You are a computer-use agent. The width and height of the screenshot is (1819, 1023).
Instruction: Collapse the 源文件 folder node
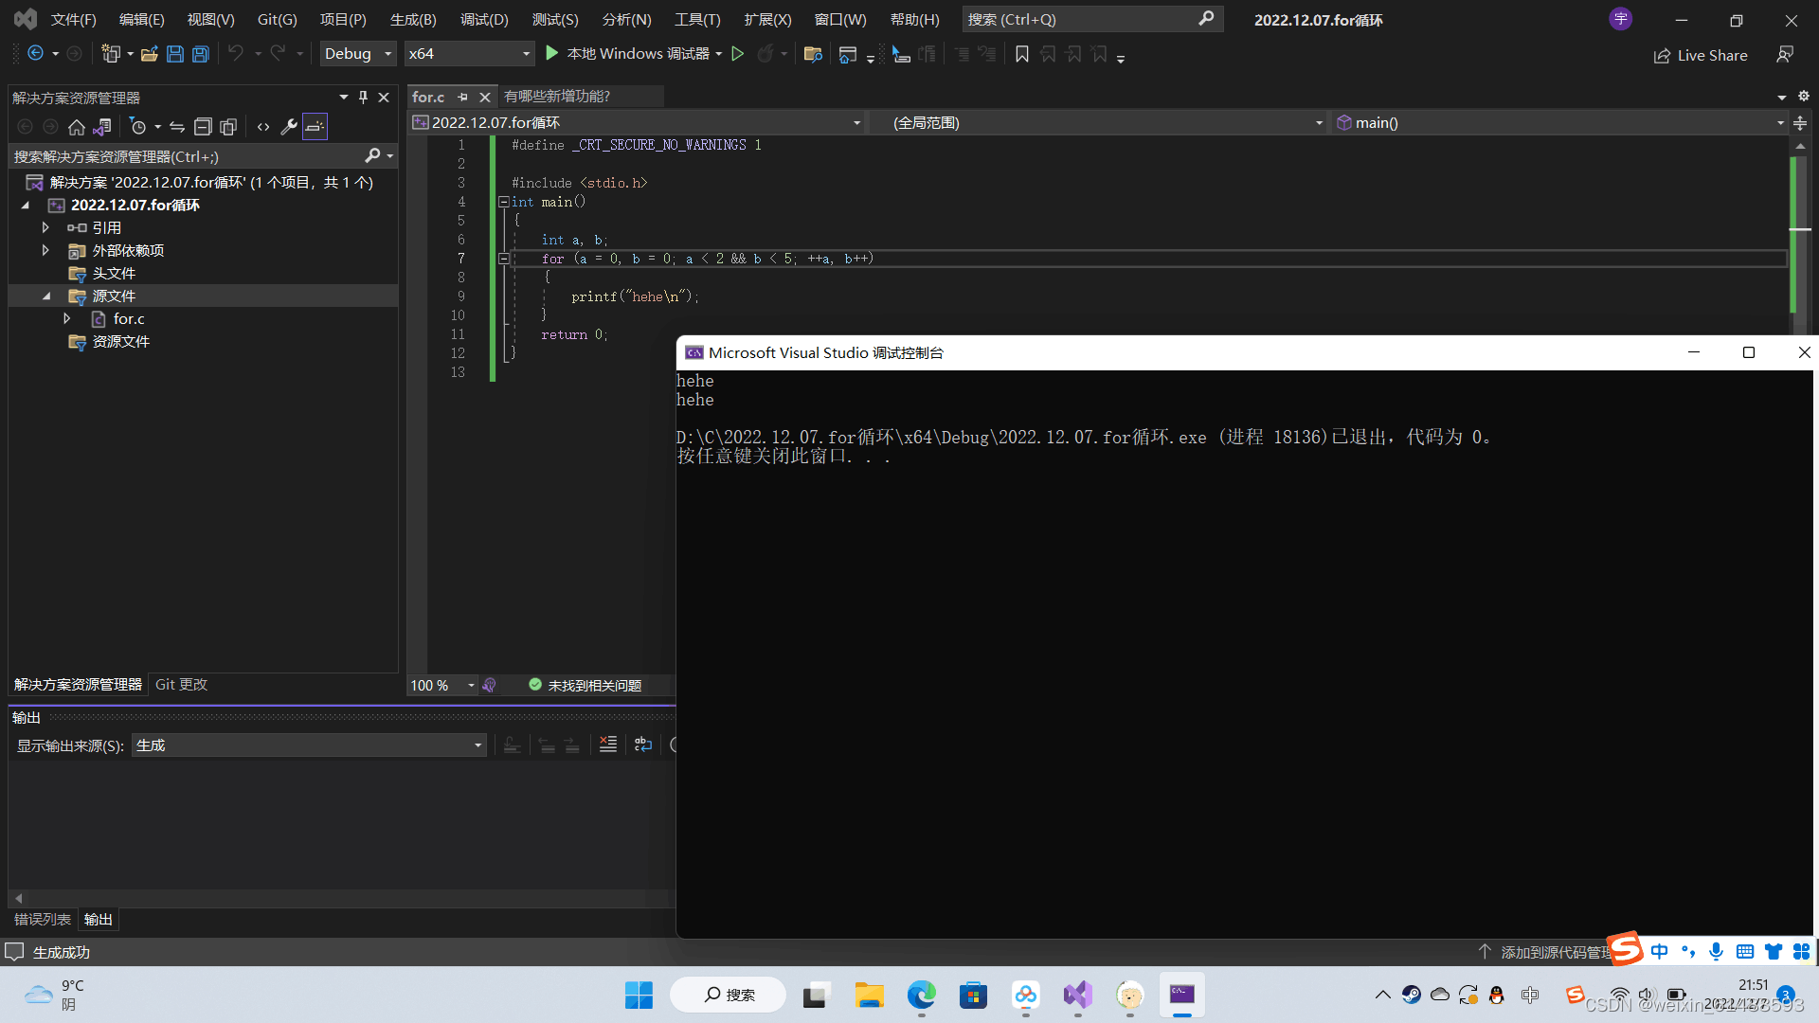[x=46, y=296]
